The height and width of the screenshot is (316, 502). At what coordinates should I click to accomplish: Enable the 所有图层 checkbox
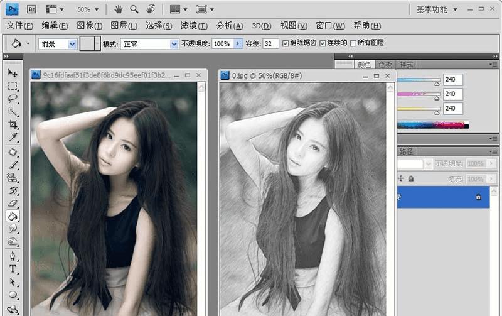pos(353,43)
